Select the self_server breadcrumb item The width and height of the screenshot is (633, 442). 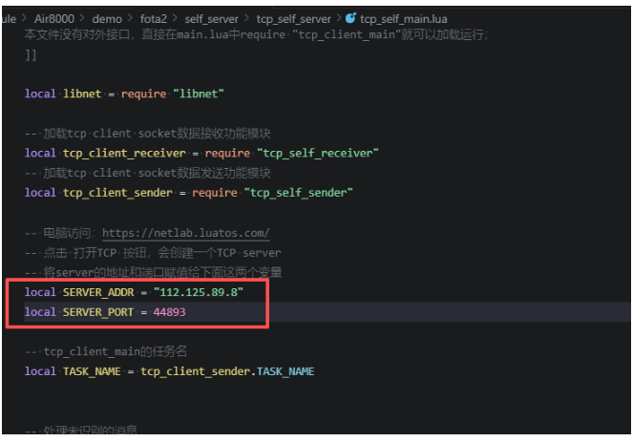(x=212, y=19)
